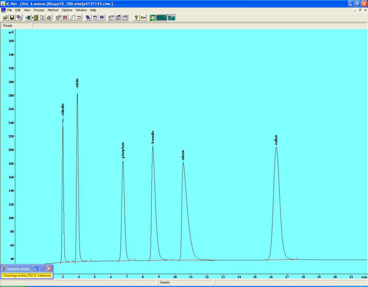Image resolution: width=368 pixels, height=287 pixels.
Task: Click the 21 tick on time axis
Action: point(351,277)
